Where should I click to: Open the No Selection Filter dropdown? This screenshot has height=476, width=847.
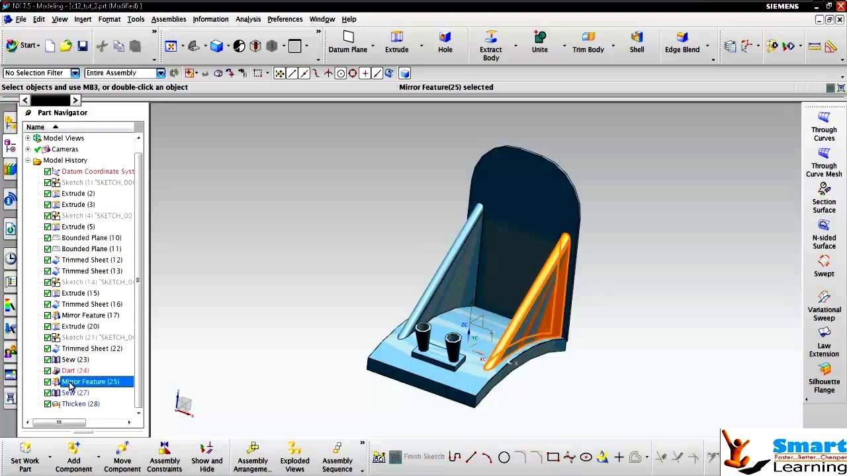pyautogui.click(x=75, y=73)
